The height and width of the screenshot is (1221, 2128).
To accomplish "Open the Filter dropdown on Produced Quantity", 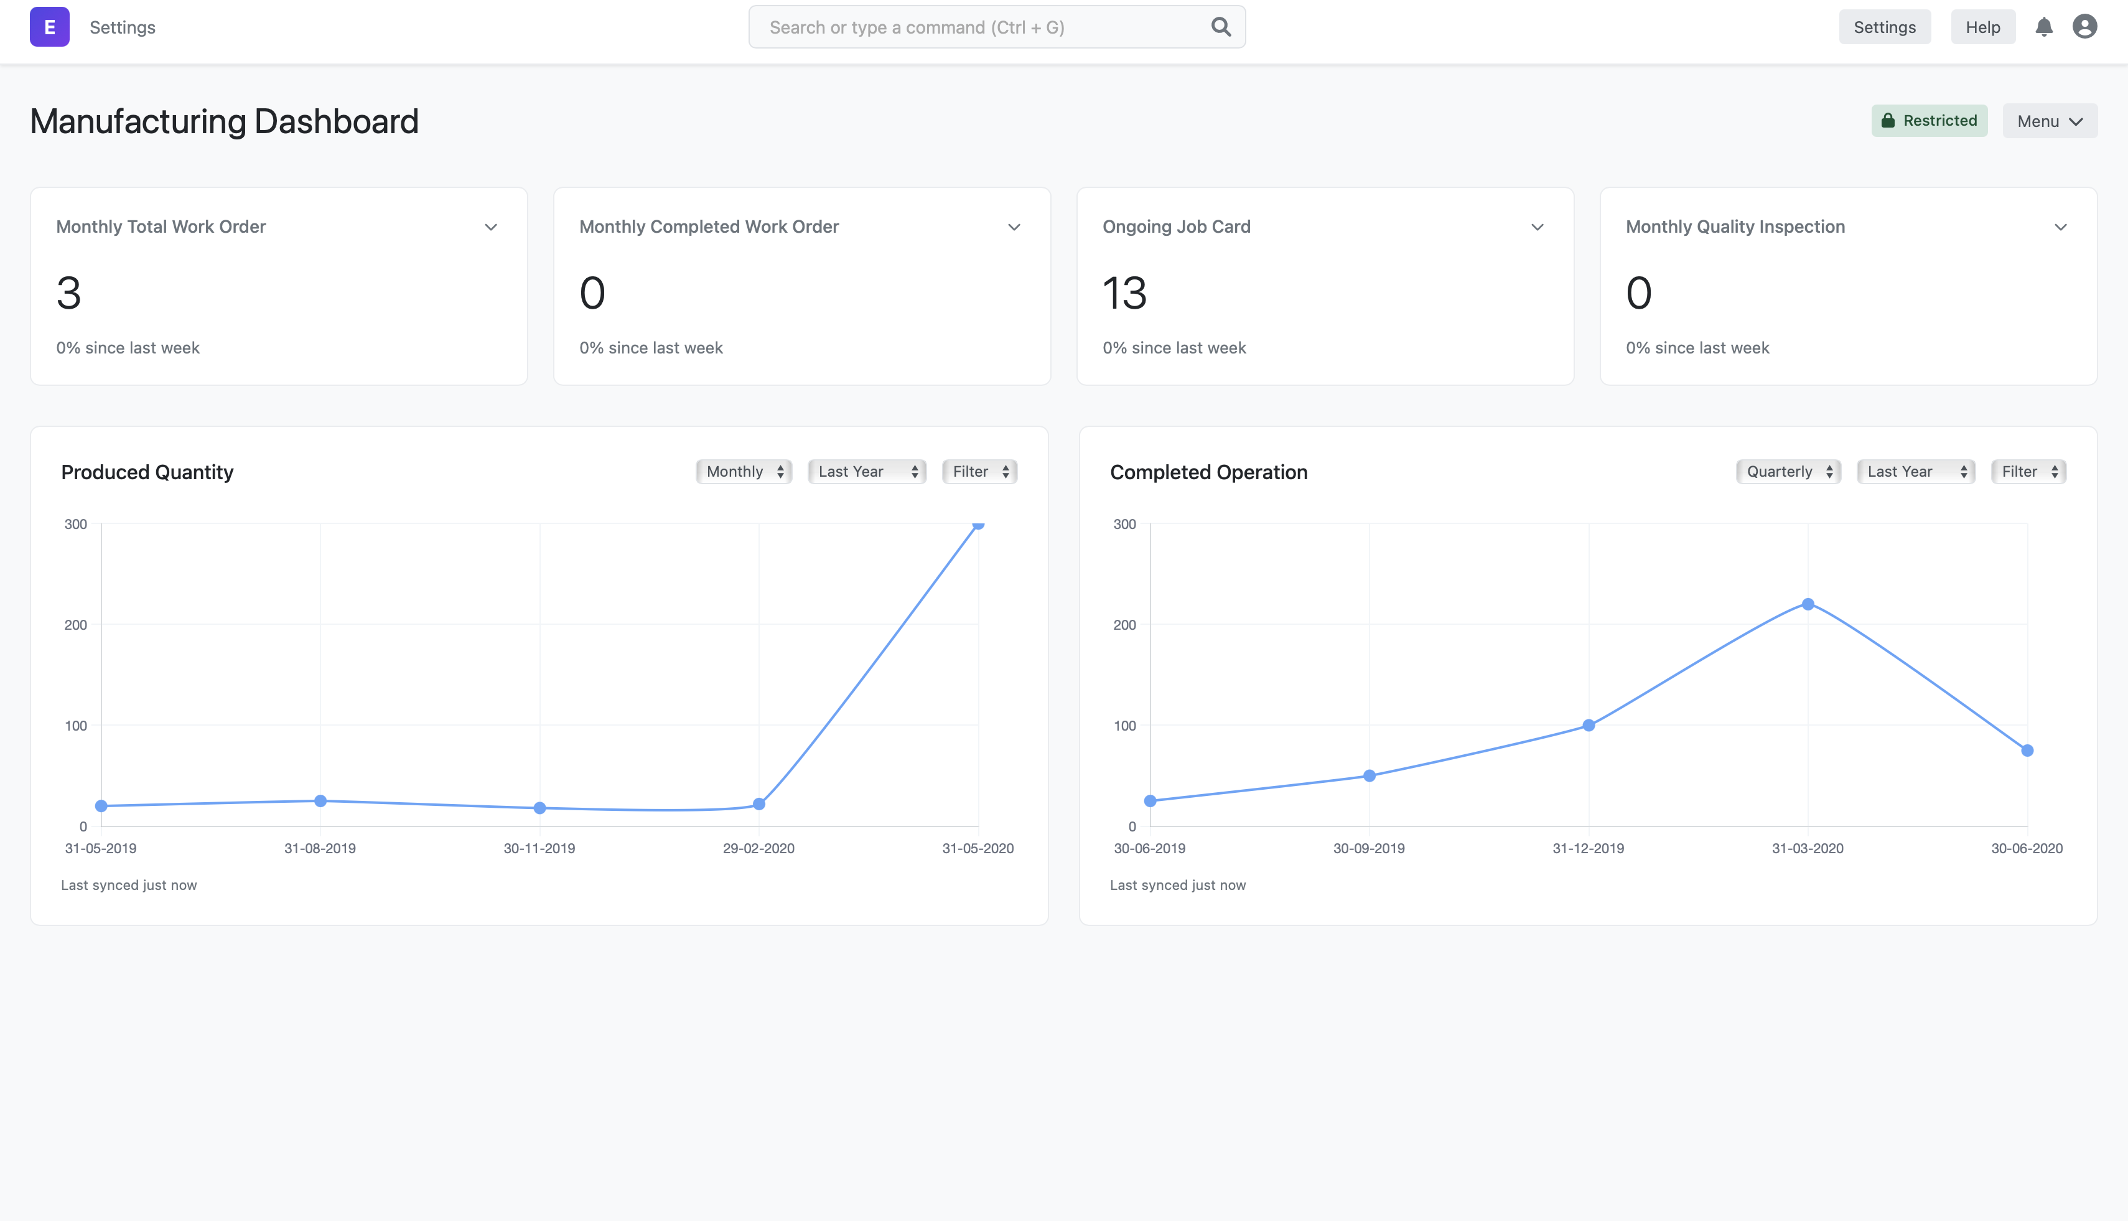I will point(979,471).
